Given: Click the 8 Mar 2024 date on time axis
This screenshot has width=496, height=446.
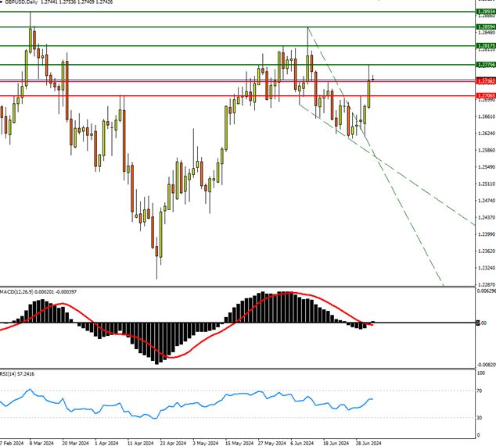Looking at the screenshot, I should click(x=41, y=441).
